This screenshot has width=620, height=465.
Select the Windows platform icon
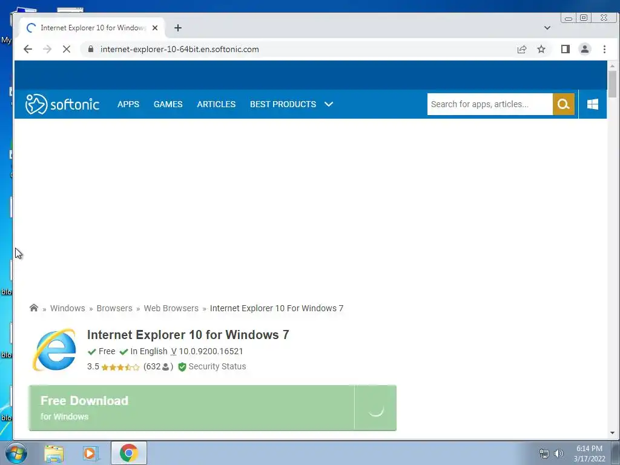[592, 104]
